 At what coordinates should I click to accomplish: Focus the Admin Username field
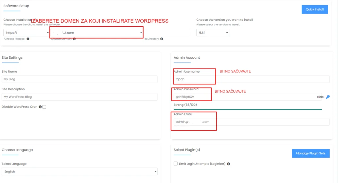coord(252,79)
